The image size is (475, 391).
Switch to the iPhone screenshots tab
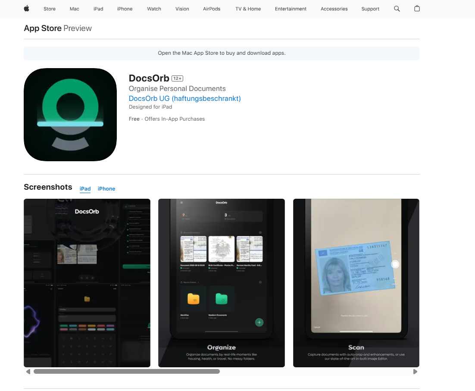pyautogui.click(x=106, y=189)
